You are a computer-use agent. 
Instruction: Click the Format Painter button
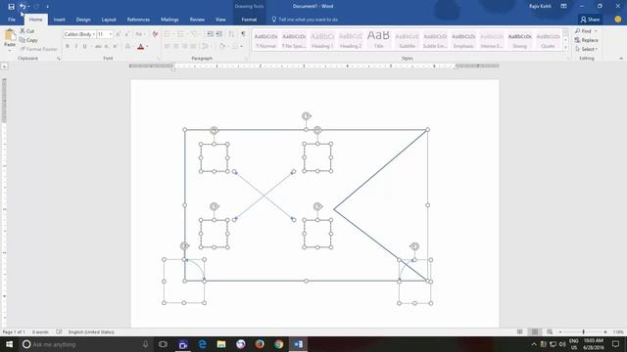pyautogui.click(x=38, y=49)
